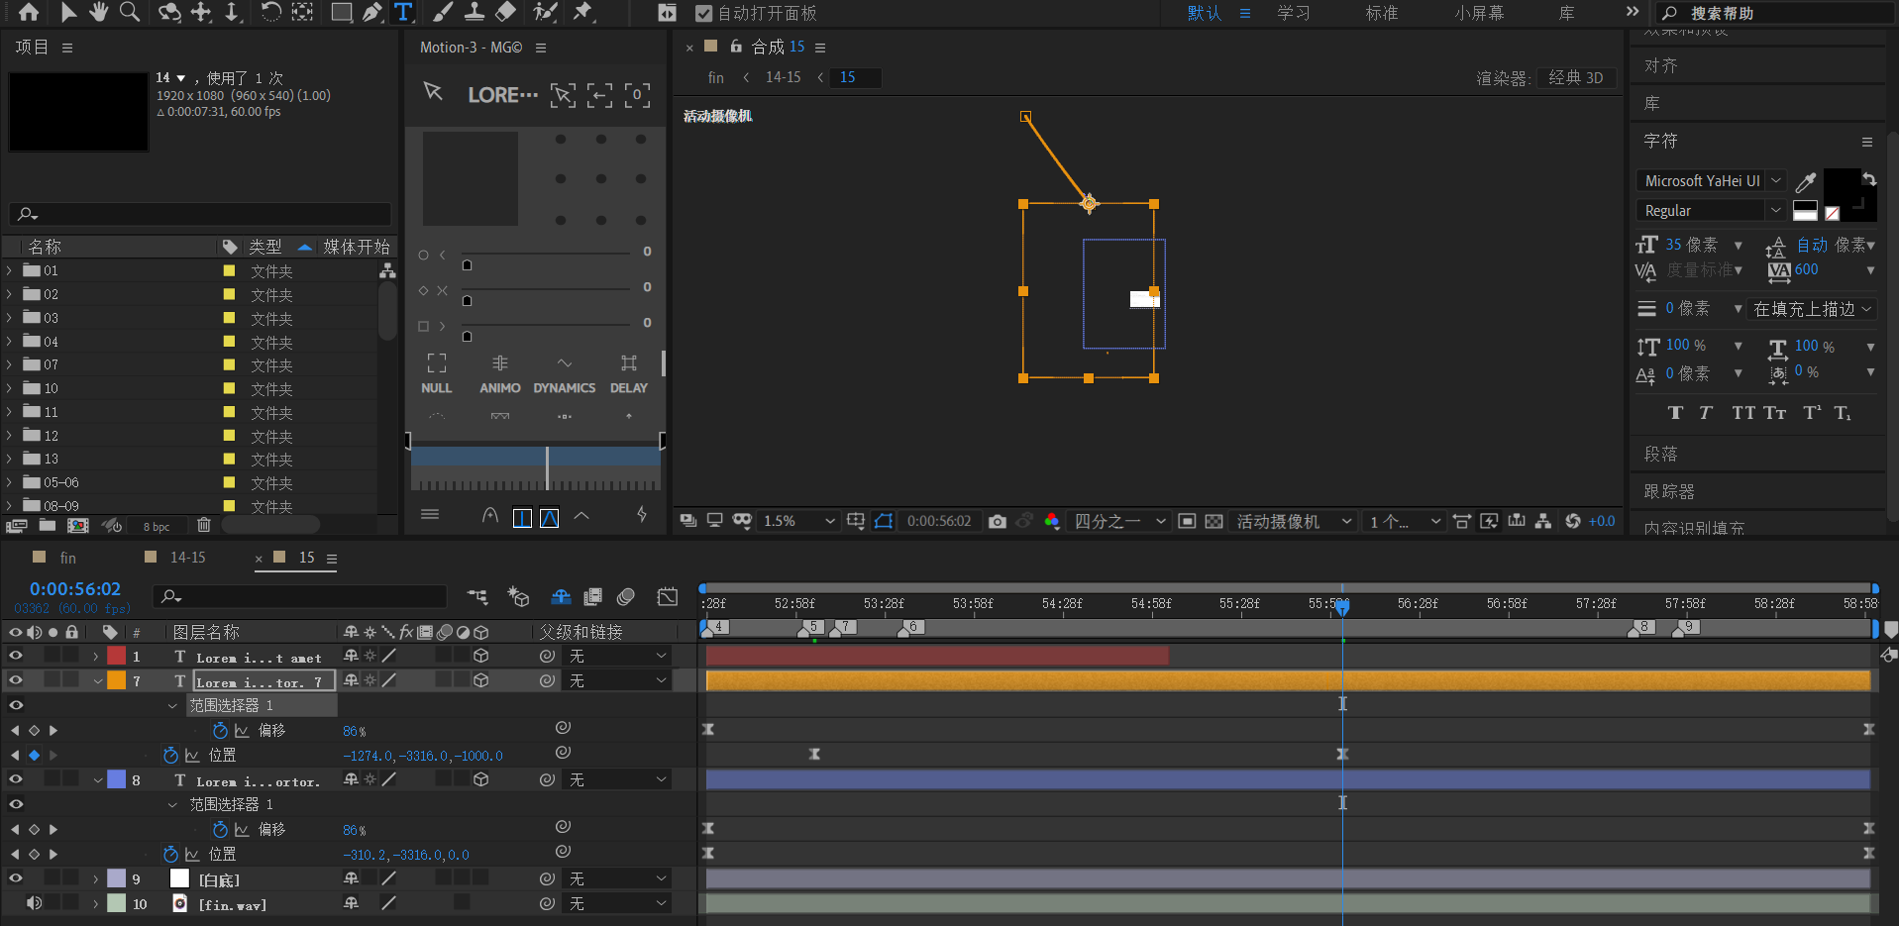Hide layer 1 Lorem amet visibility

[16, 656]
